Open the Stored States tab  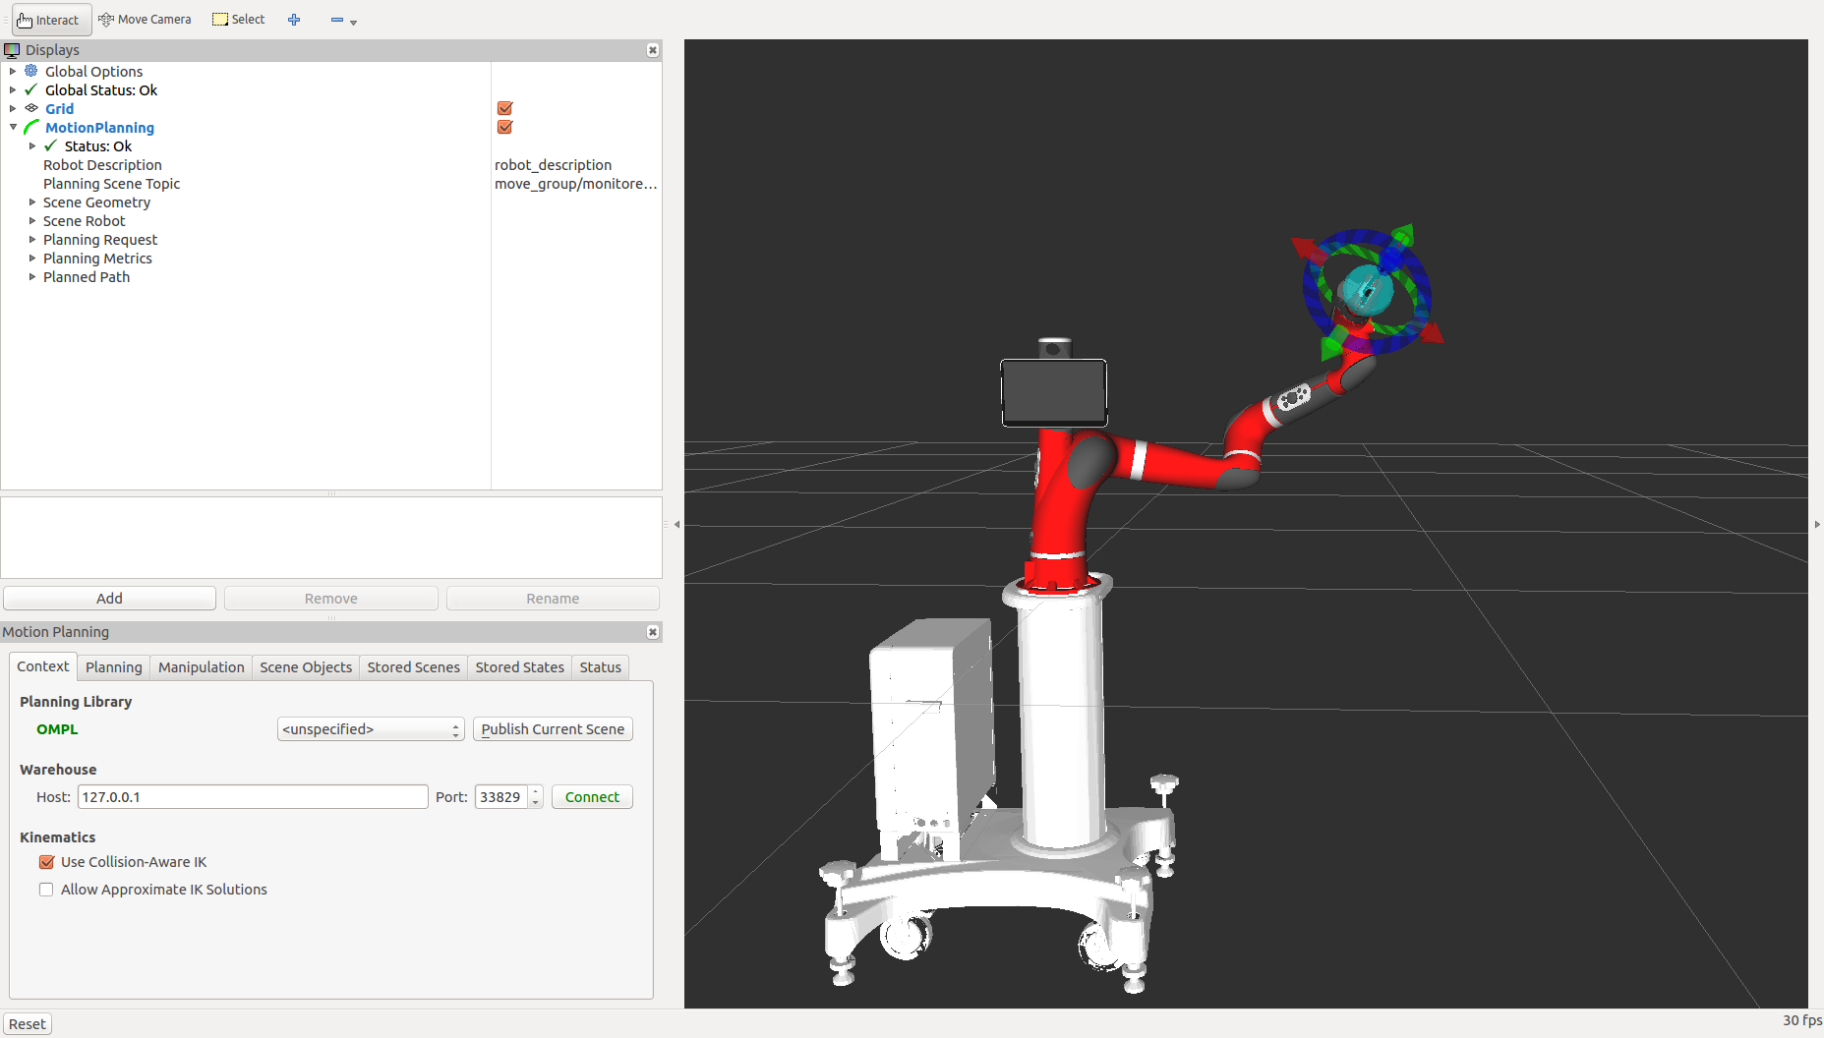[x=520, y=667]
